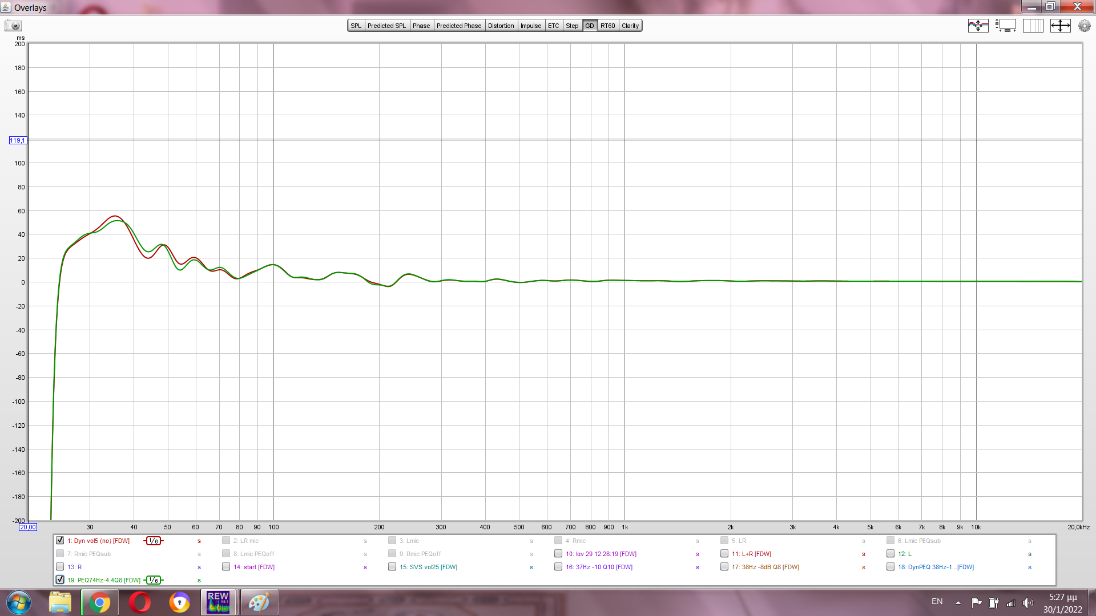Select the RT60 overlay button
This screenshot has height=616, width=1096.
click(x=607, y=26)
